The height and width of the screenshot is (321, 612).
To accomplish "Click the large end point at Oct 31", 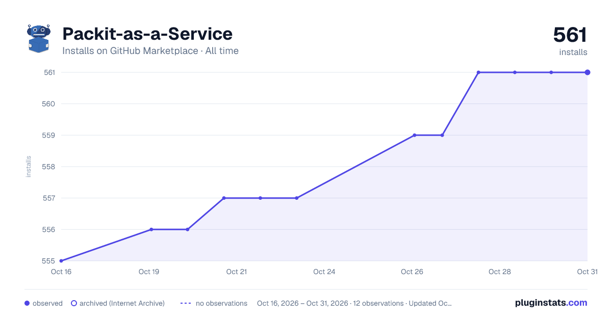I will pyautogui.click(x=588, y=72).
